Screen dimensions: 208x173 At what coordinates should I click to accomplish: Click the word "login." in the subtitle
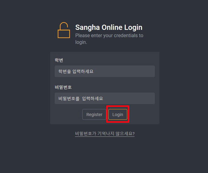point(81,42)
